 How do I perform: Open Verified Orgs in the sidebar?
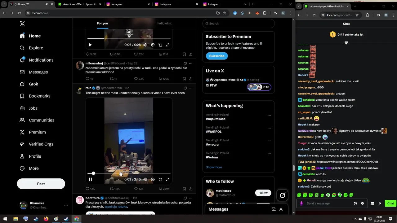pos(36,144)
